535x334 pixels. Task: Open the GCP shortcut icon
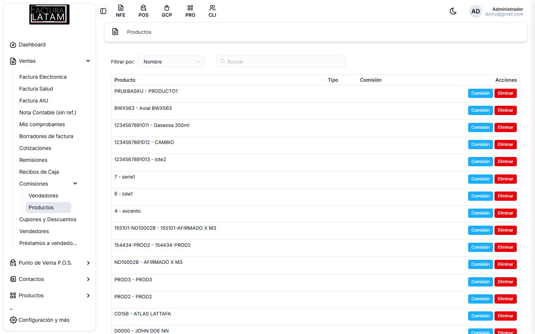167,11
